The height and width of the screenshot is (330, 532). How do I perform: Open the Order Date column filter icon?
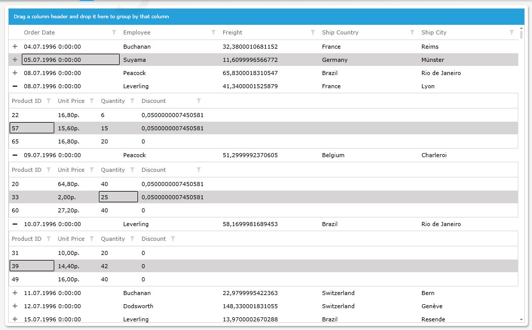click(114, 32)
